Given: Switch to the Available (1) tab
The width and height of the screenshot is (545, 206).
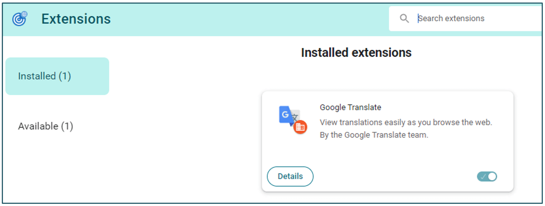Looking at the screenshot, I should point(46,126).
